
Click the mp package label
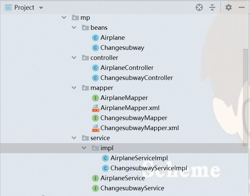tap(85, 18)
